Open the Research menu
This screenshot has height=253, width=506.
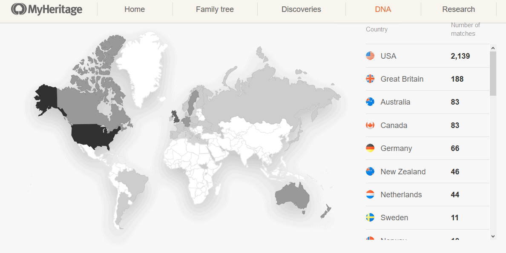(x=459, y=9)
